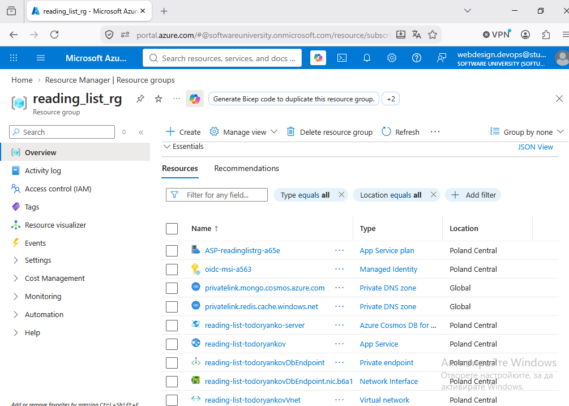The image size is (569, 406).
Task: Check the ASP-readinglistrg-a65e row checkbox
Action: click(x=172, y=251)
